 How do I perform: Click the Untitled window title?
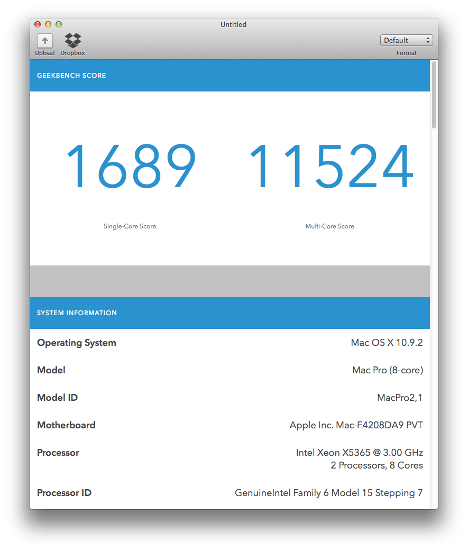pos(233,25)
